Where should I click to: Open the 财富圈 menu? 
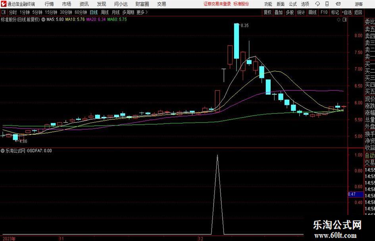pos(142,4)
